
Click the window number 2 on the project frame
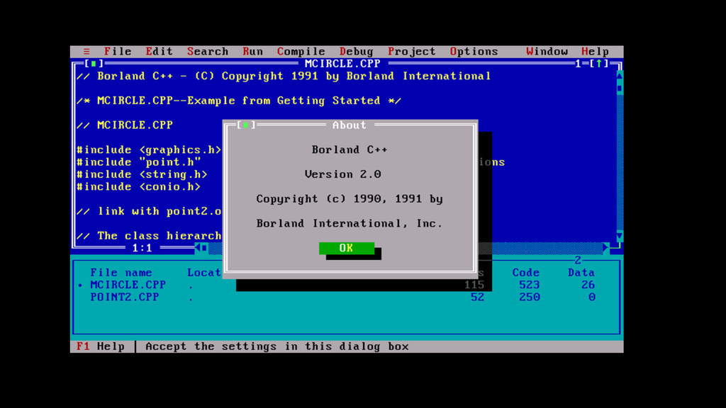(578, 260)
